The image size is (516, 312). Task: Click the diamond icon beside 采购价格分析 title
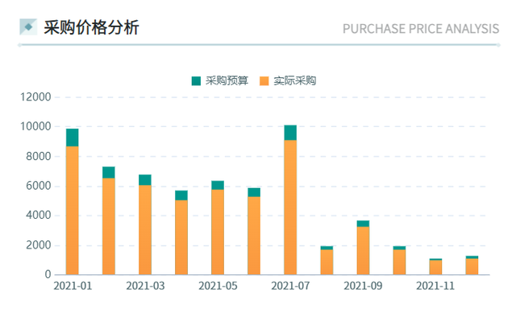[28, 27]
